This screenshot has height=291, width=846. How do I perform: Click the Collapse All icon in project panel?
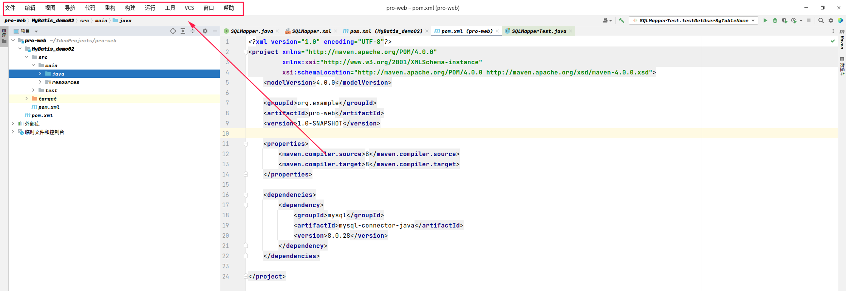(x=193, y=31)
